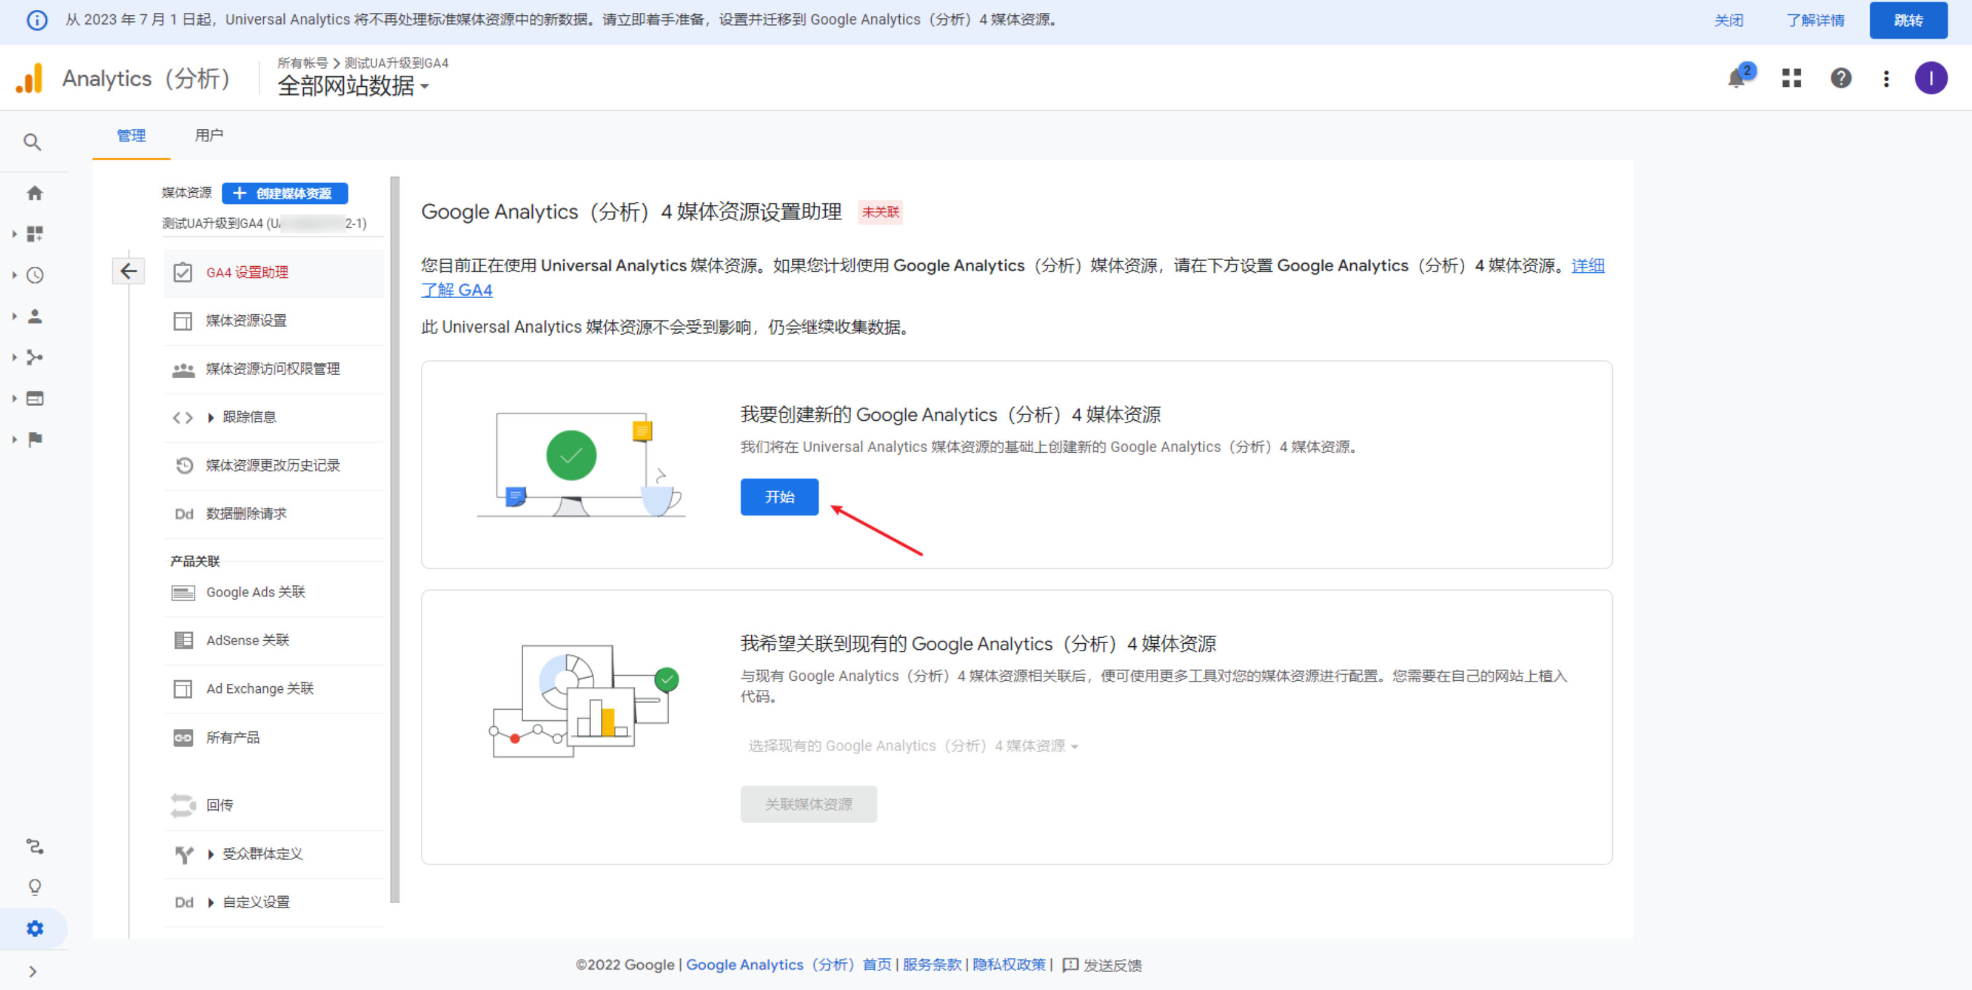Open Realtime clock icon in sidebar
Image resolution: width=1972 pixels, height=990 pixels.
pyautogui.click(x=35, y=275)
